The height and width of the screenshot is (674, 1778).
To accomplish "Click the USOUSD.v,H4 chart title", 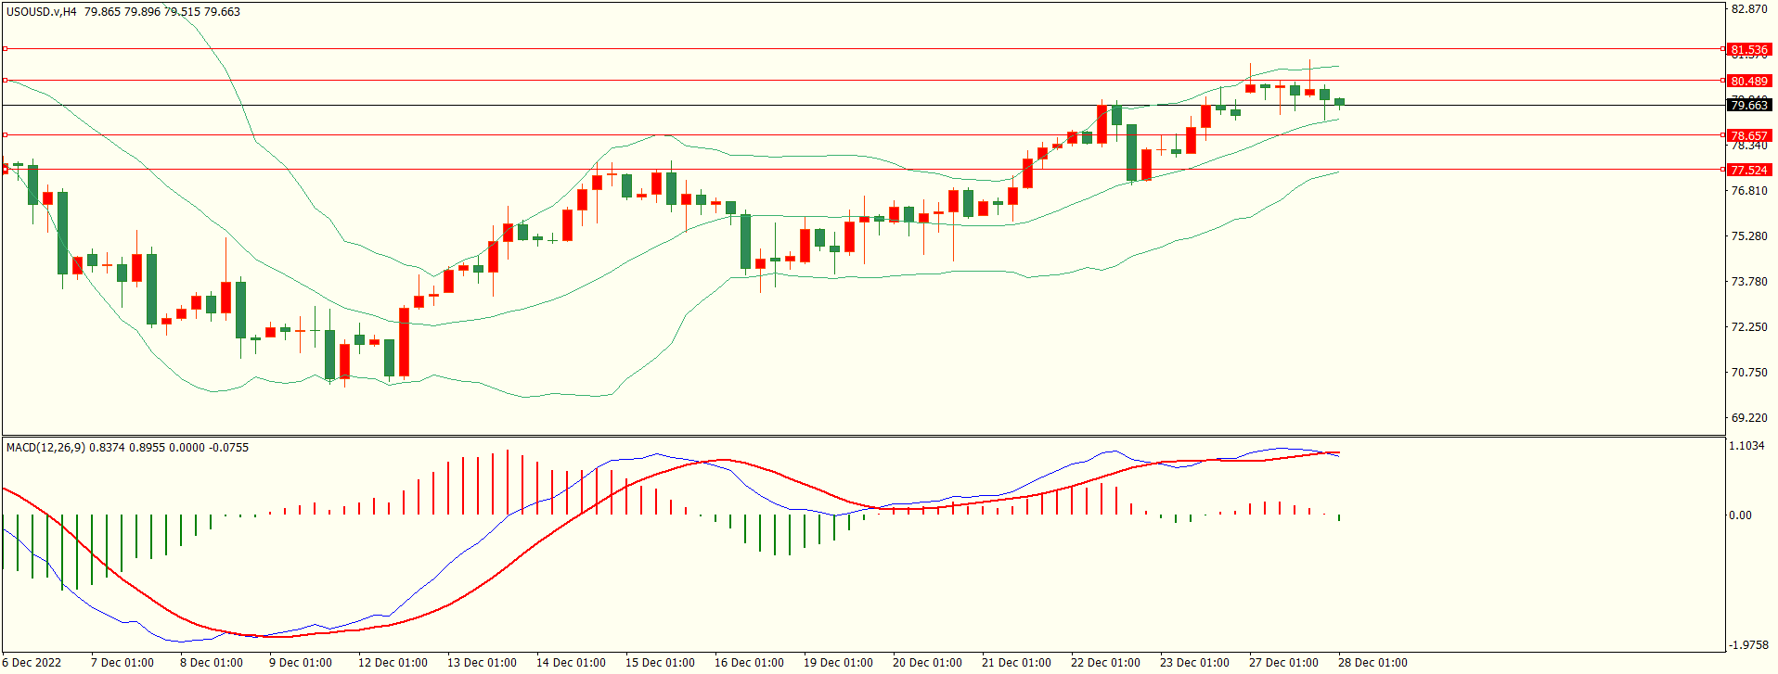I will (x=42, y=12).
